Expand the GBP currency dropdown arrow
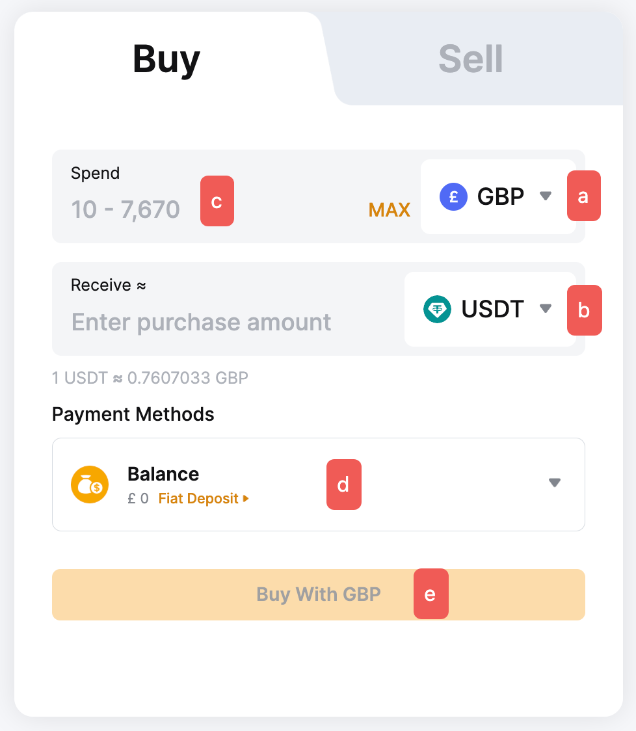This screenshot has height=731, width=636. coord(546,196)
